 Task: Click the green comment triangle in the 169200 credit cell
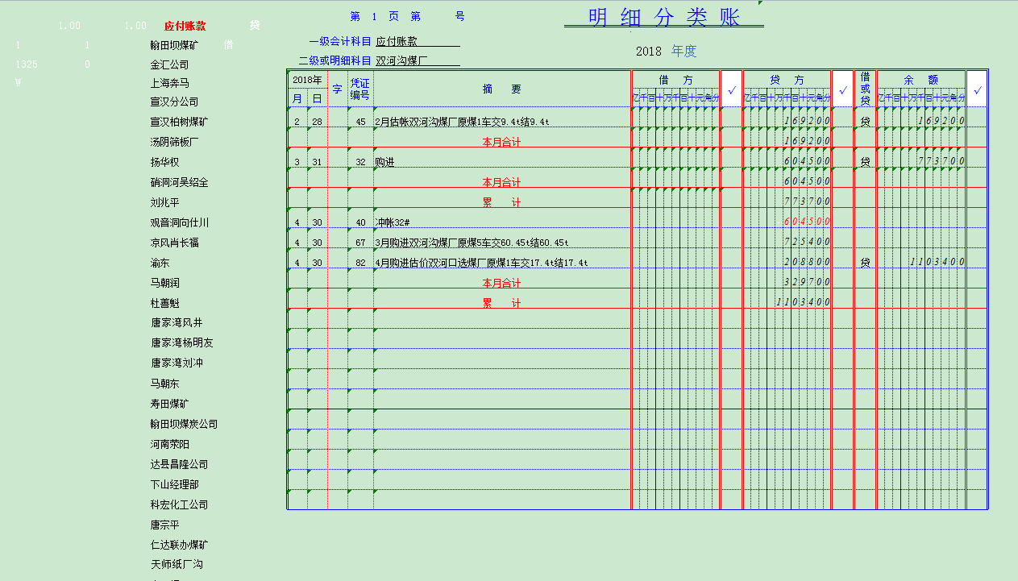(x=794, y=129)
